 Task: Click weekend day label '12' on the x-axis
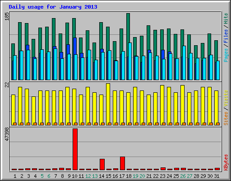tap(88, 176)
